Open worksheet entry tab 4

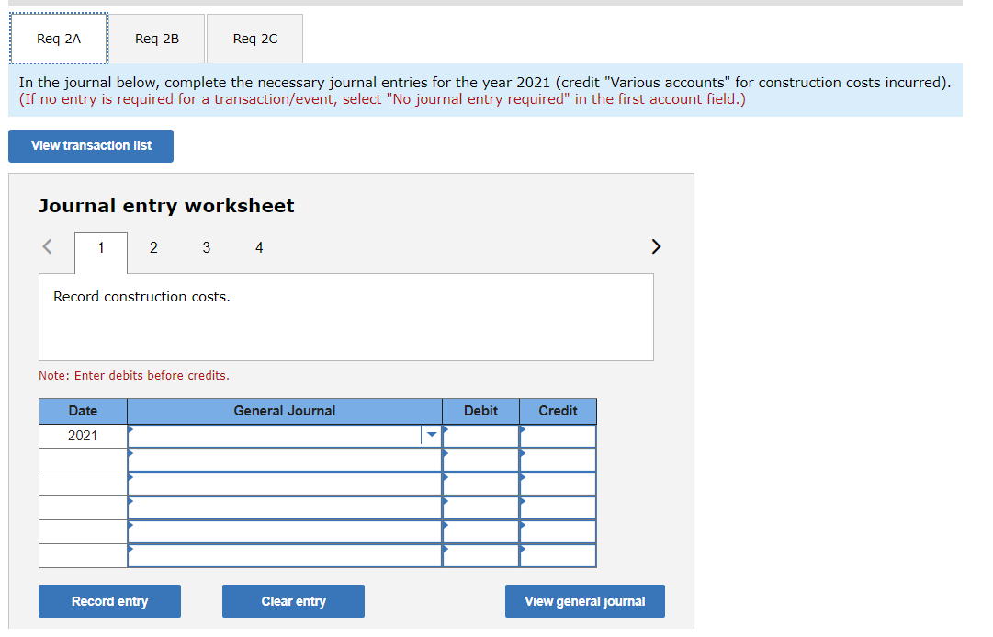click(x=259, y=248)
